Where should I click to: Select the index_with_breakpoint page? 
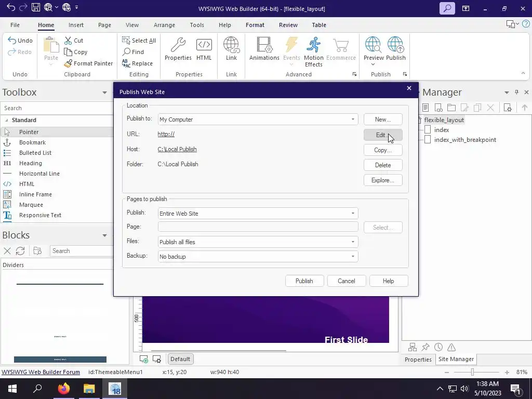(x=465, y=140)
